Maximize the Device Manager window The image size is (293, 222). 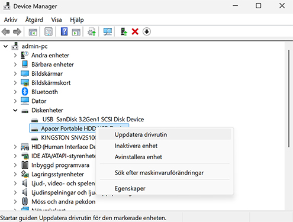click(259, 6)
